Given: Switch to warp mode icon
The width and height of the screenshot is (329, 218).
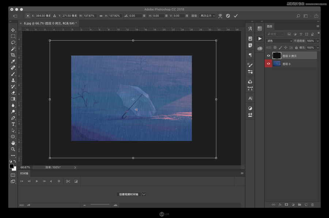Looking at the screenshot, I should (220, 16).
